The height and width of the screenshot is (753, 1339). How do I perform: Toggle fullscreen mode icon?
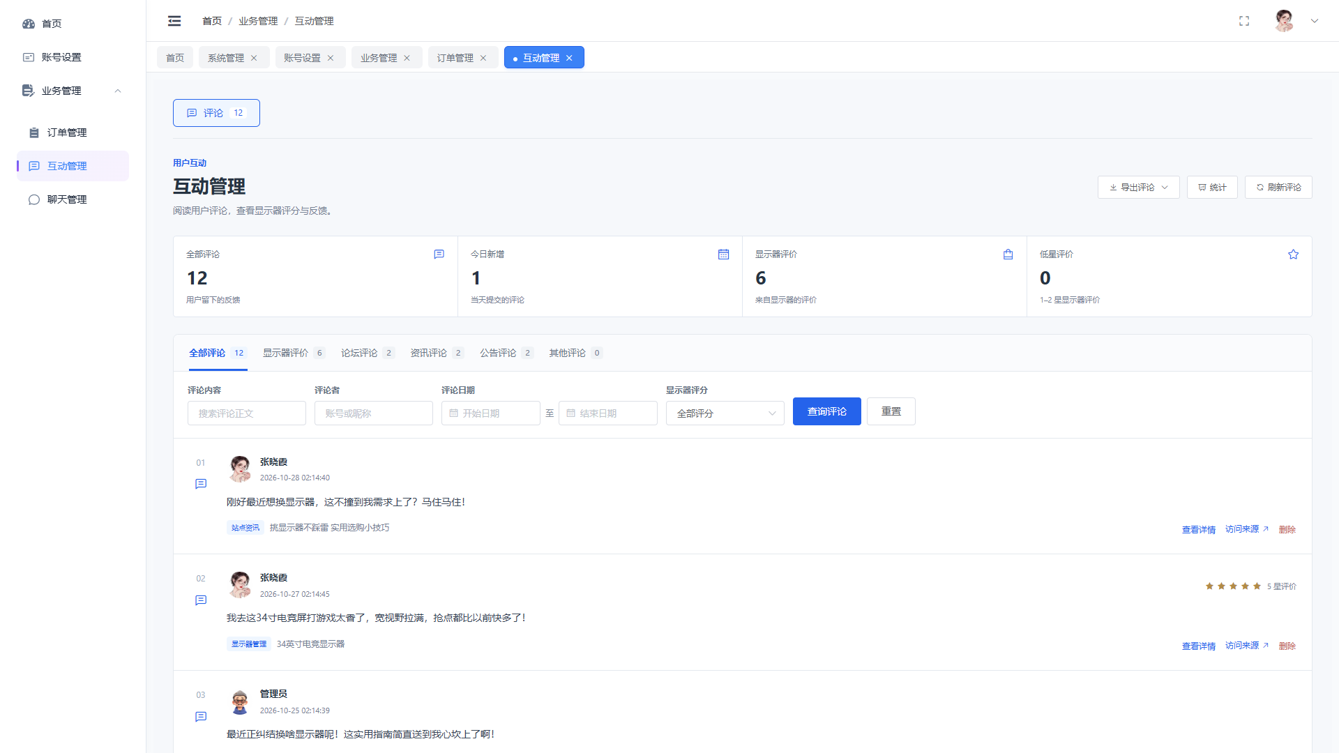point(1244,21)
